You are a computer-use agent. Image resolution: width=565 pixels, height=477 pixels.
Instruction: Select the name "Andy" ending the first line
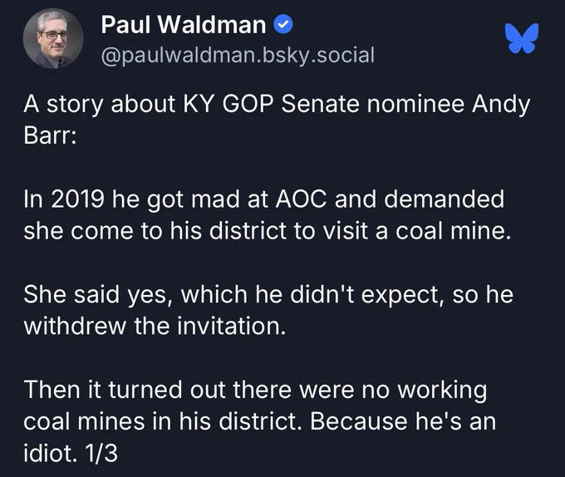coord(501,105)
